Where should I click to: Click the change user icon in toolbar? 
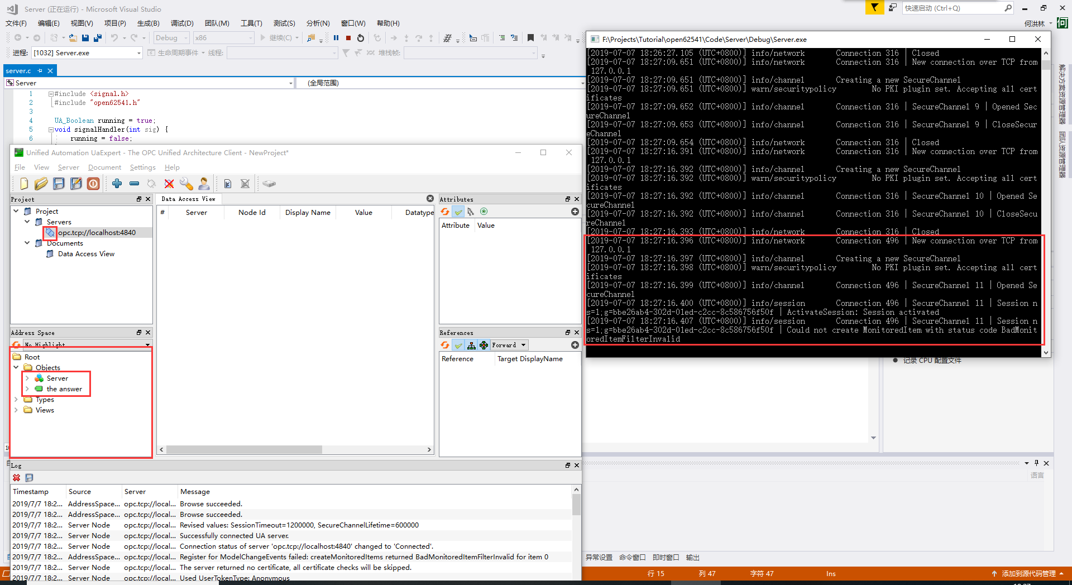(x=204, y=184)
